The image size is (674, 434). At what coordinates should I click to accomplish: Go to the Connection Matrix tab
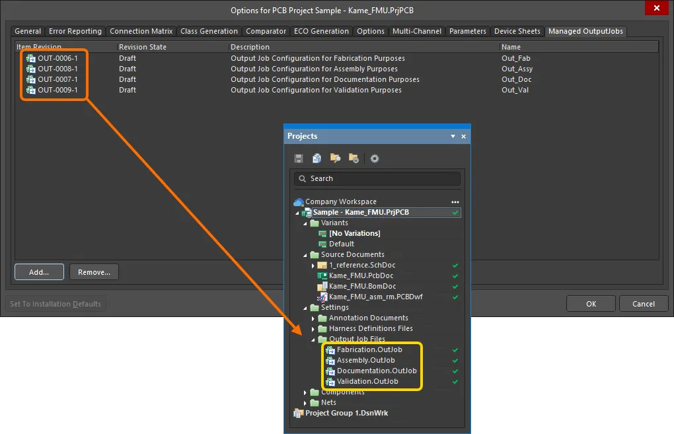pyautogui.click(x=141, y=31)
